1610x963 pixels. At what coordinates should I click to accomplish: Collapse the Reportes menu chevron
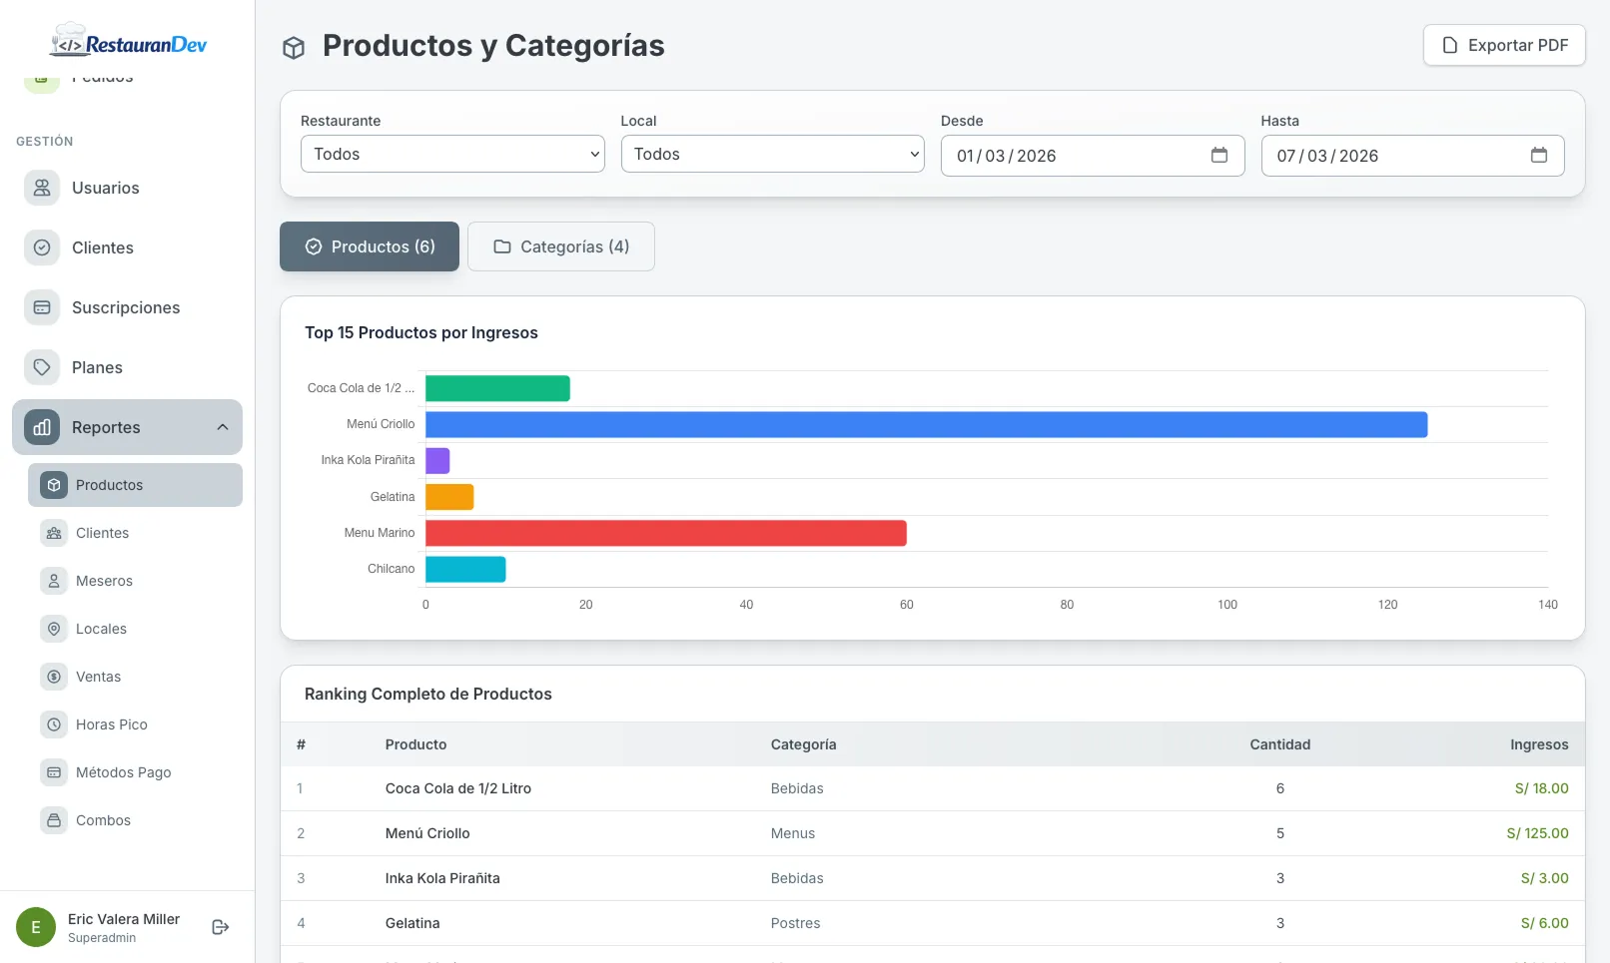coord(222,427)
